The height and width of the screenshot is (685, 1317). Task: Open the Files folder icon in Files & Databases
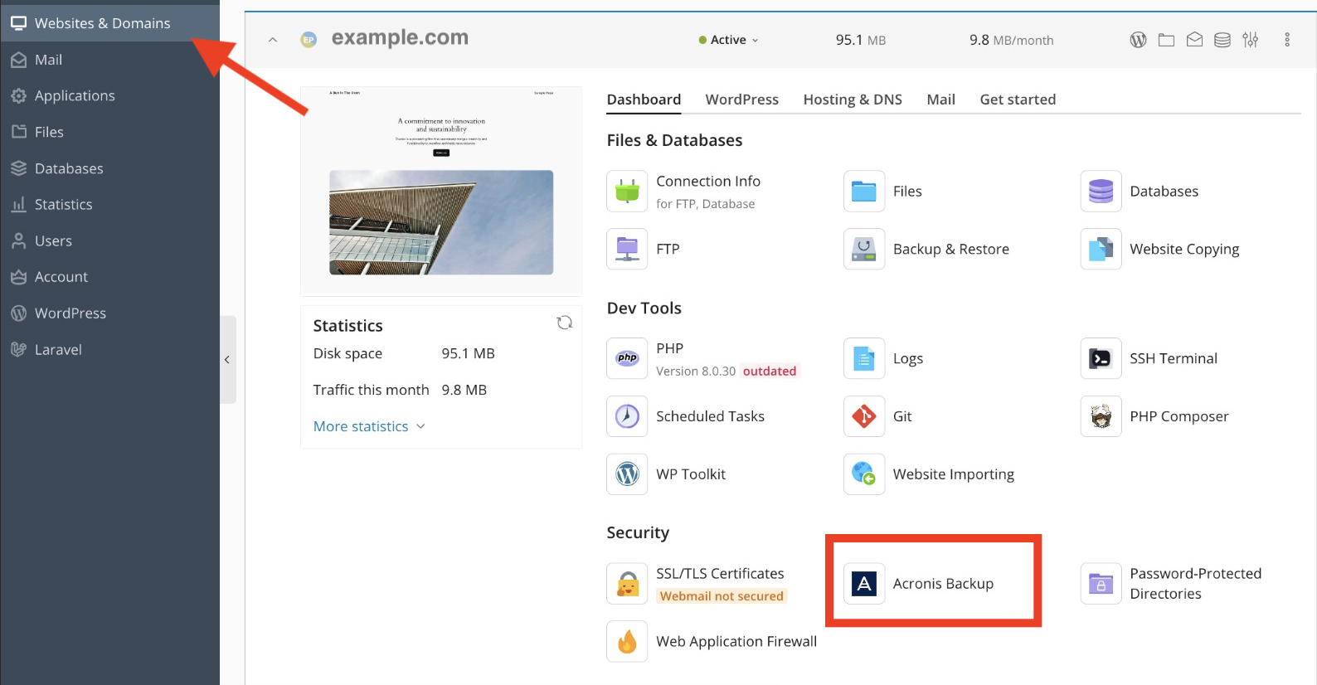coord(864,192)
